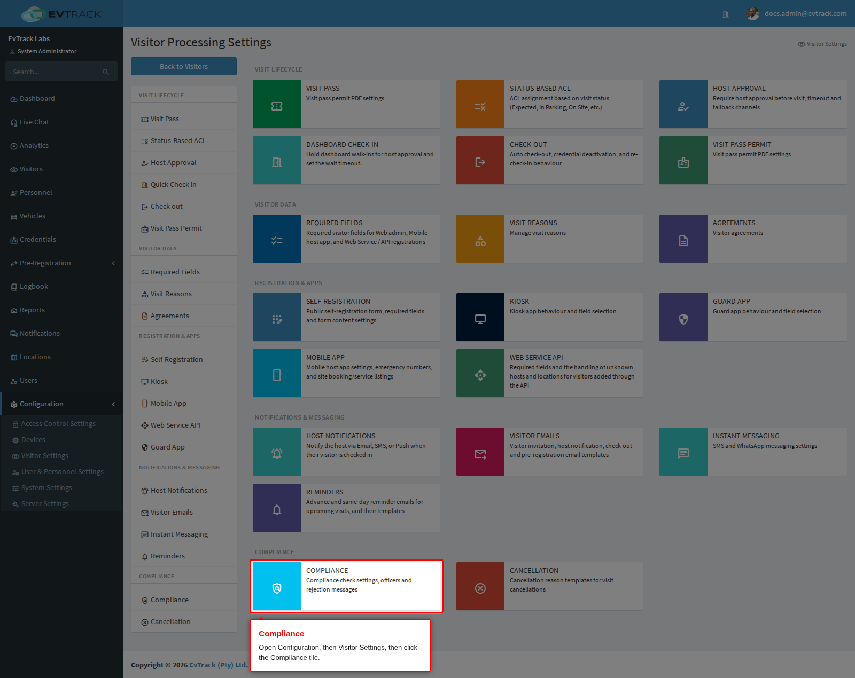Select Status-Based ACL in settings list
855x678 pixels.
click(x=184, y=141)
